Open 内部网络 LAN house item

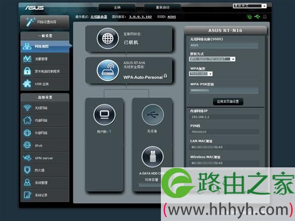pyautogui.click(x=45, y=120)
